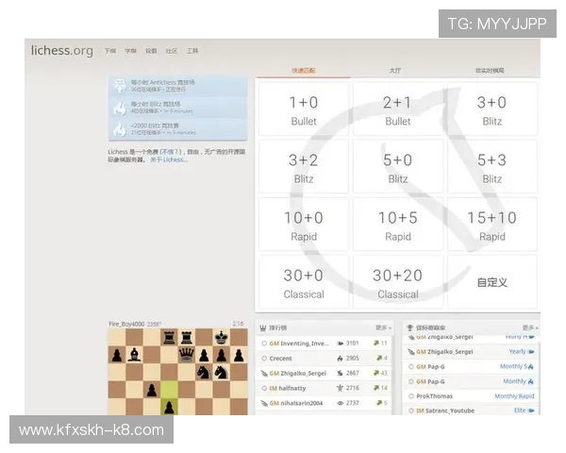
Task: Expand the leaderboard with its "更多 »" link
Action: [x=382, y=328]
